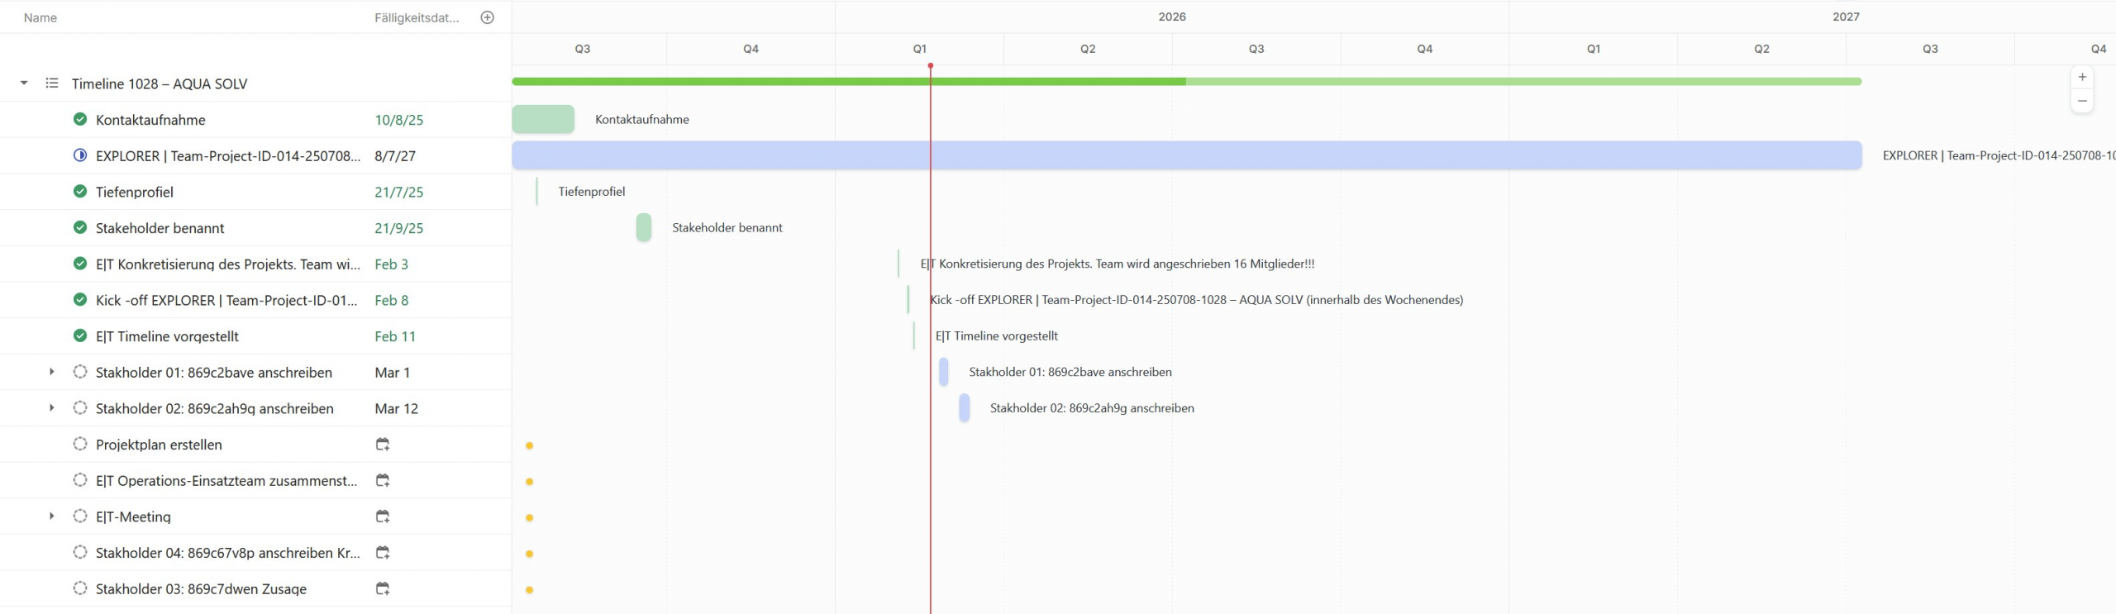Toggle Kontaktaufnahme task completion status
This screenshot has width=2116, height=614.
80,120
